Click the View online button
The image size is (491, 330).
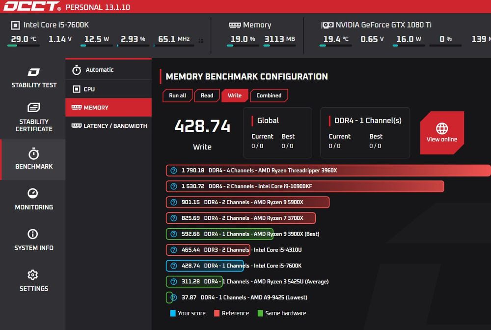click(x=442, y=133)
